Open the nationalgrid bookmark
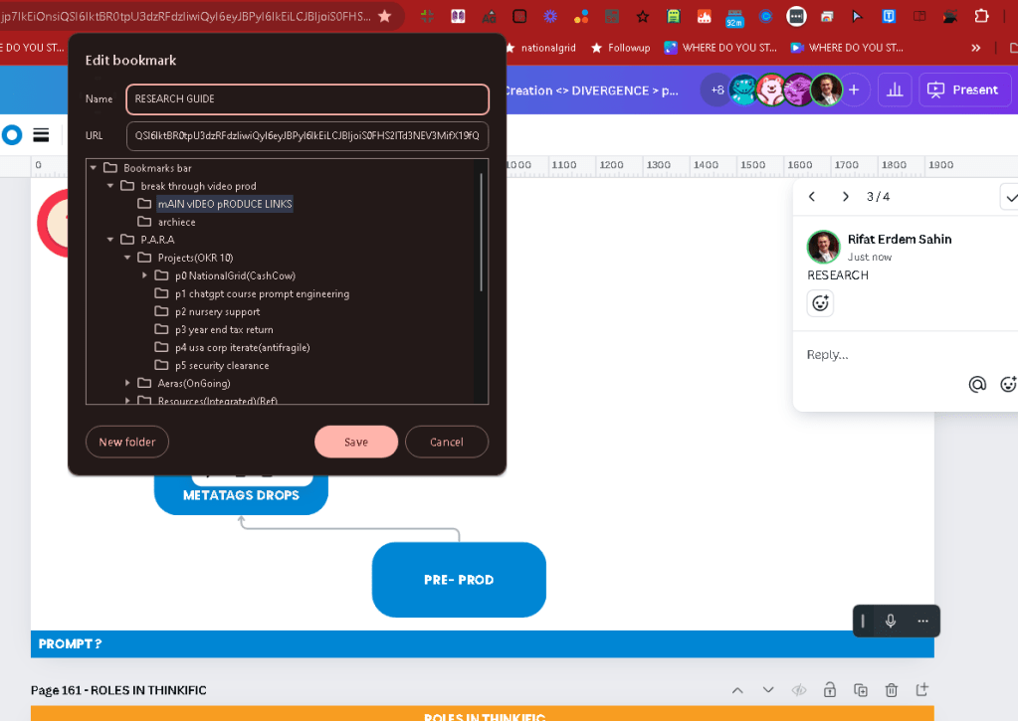1018x721 pixels. pos(540,48)
